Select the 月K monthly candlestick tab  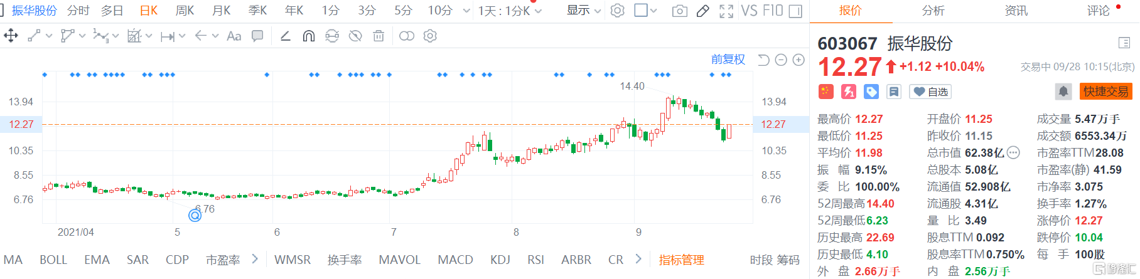pos(221,11)
